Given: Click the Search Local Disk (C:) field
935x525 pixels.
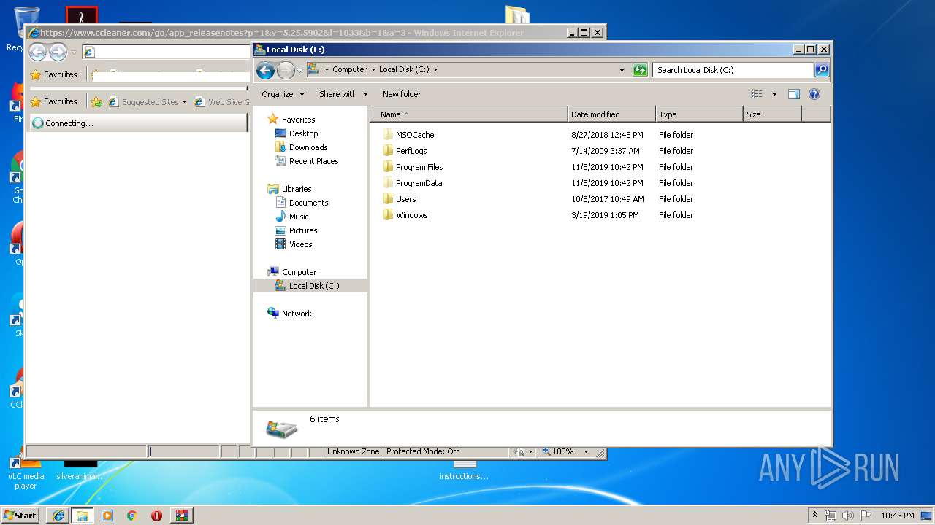Looking at the screenshot, I should [733, 70].
